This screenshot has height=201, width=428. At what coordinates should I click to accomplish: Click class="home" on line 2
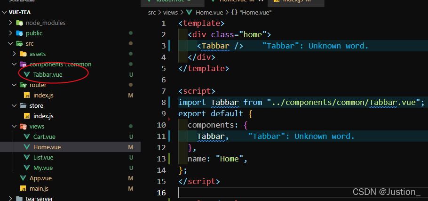(x=238, y=35)
